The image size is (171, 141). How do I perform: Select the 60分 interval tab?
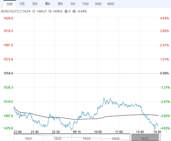coord(111,4)
